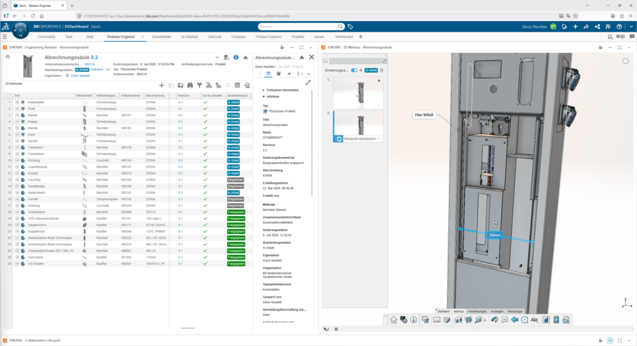
Task: Click the paperclip icon in the markup toolbar
Action: (x=495, y=320)
